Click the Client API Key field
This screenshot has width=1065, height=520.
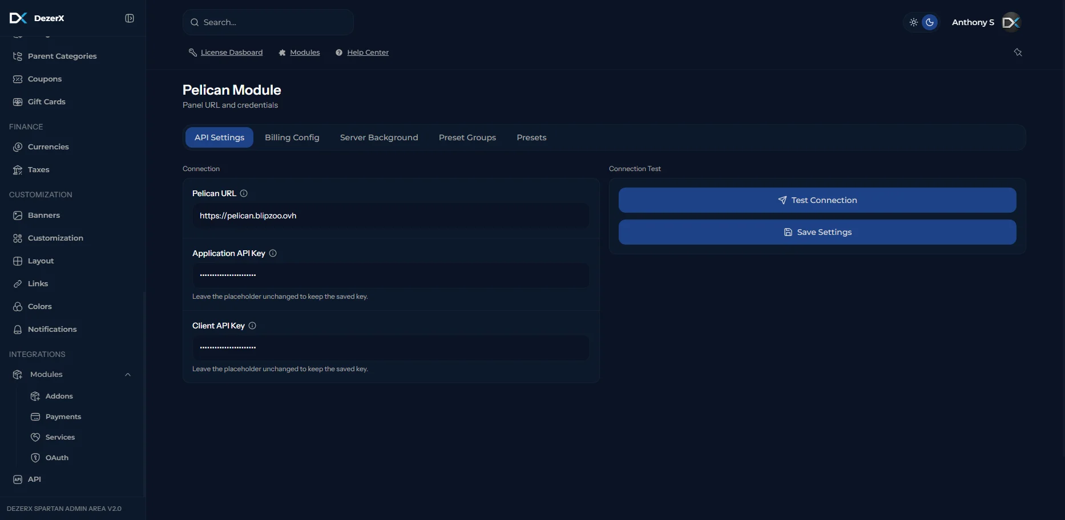pyautogui.click(x=391, y=348)
